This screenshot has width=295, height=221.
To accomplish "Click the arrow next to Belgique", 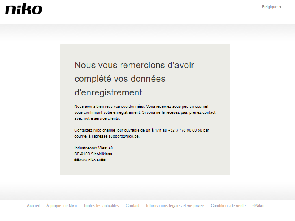I will tap(280, 7).
